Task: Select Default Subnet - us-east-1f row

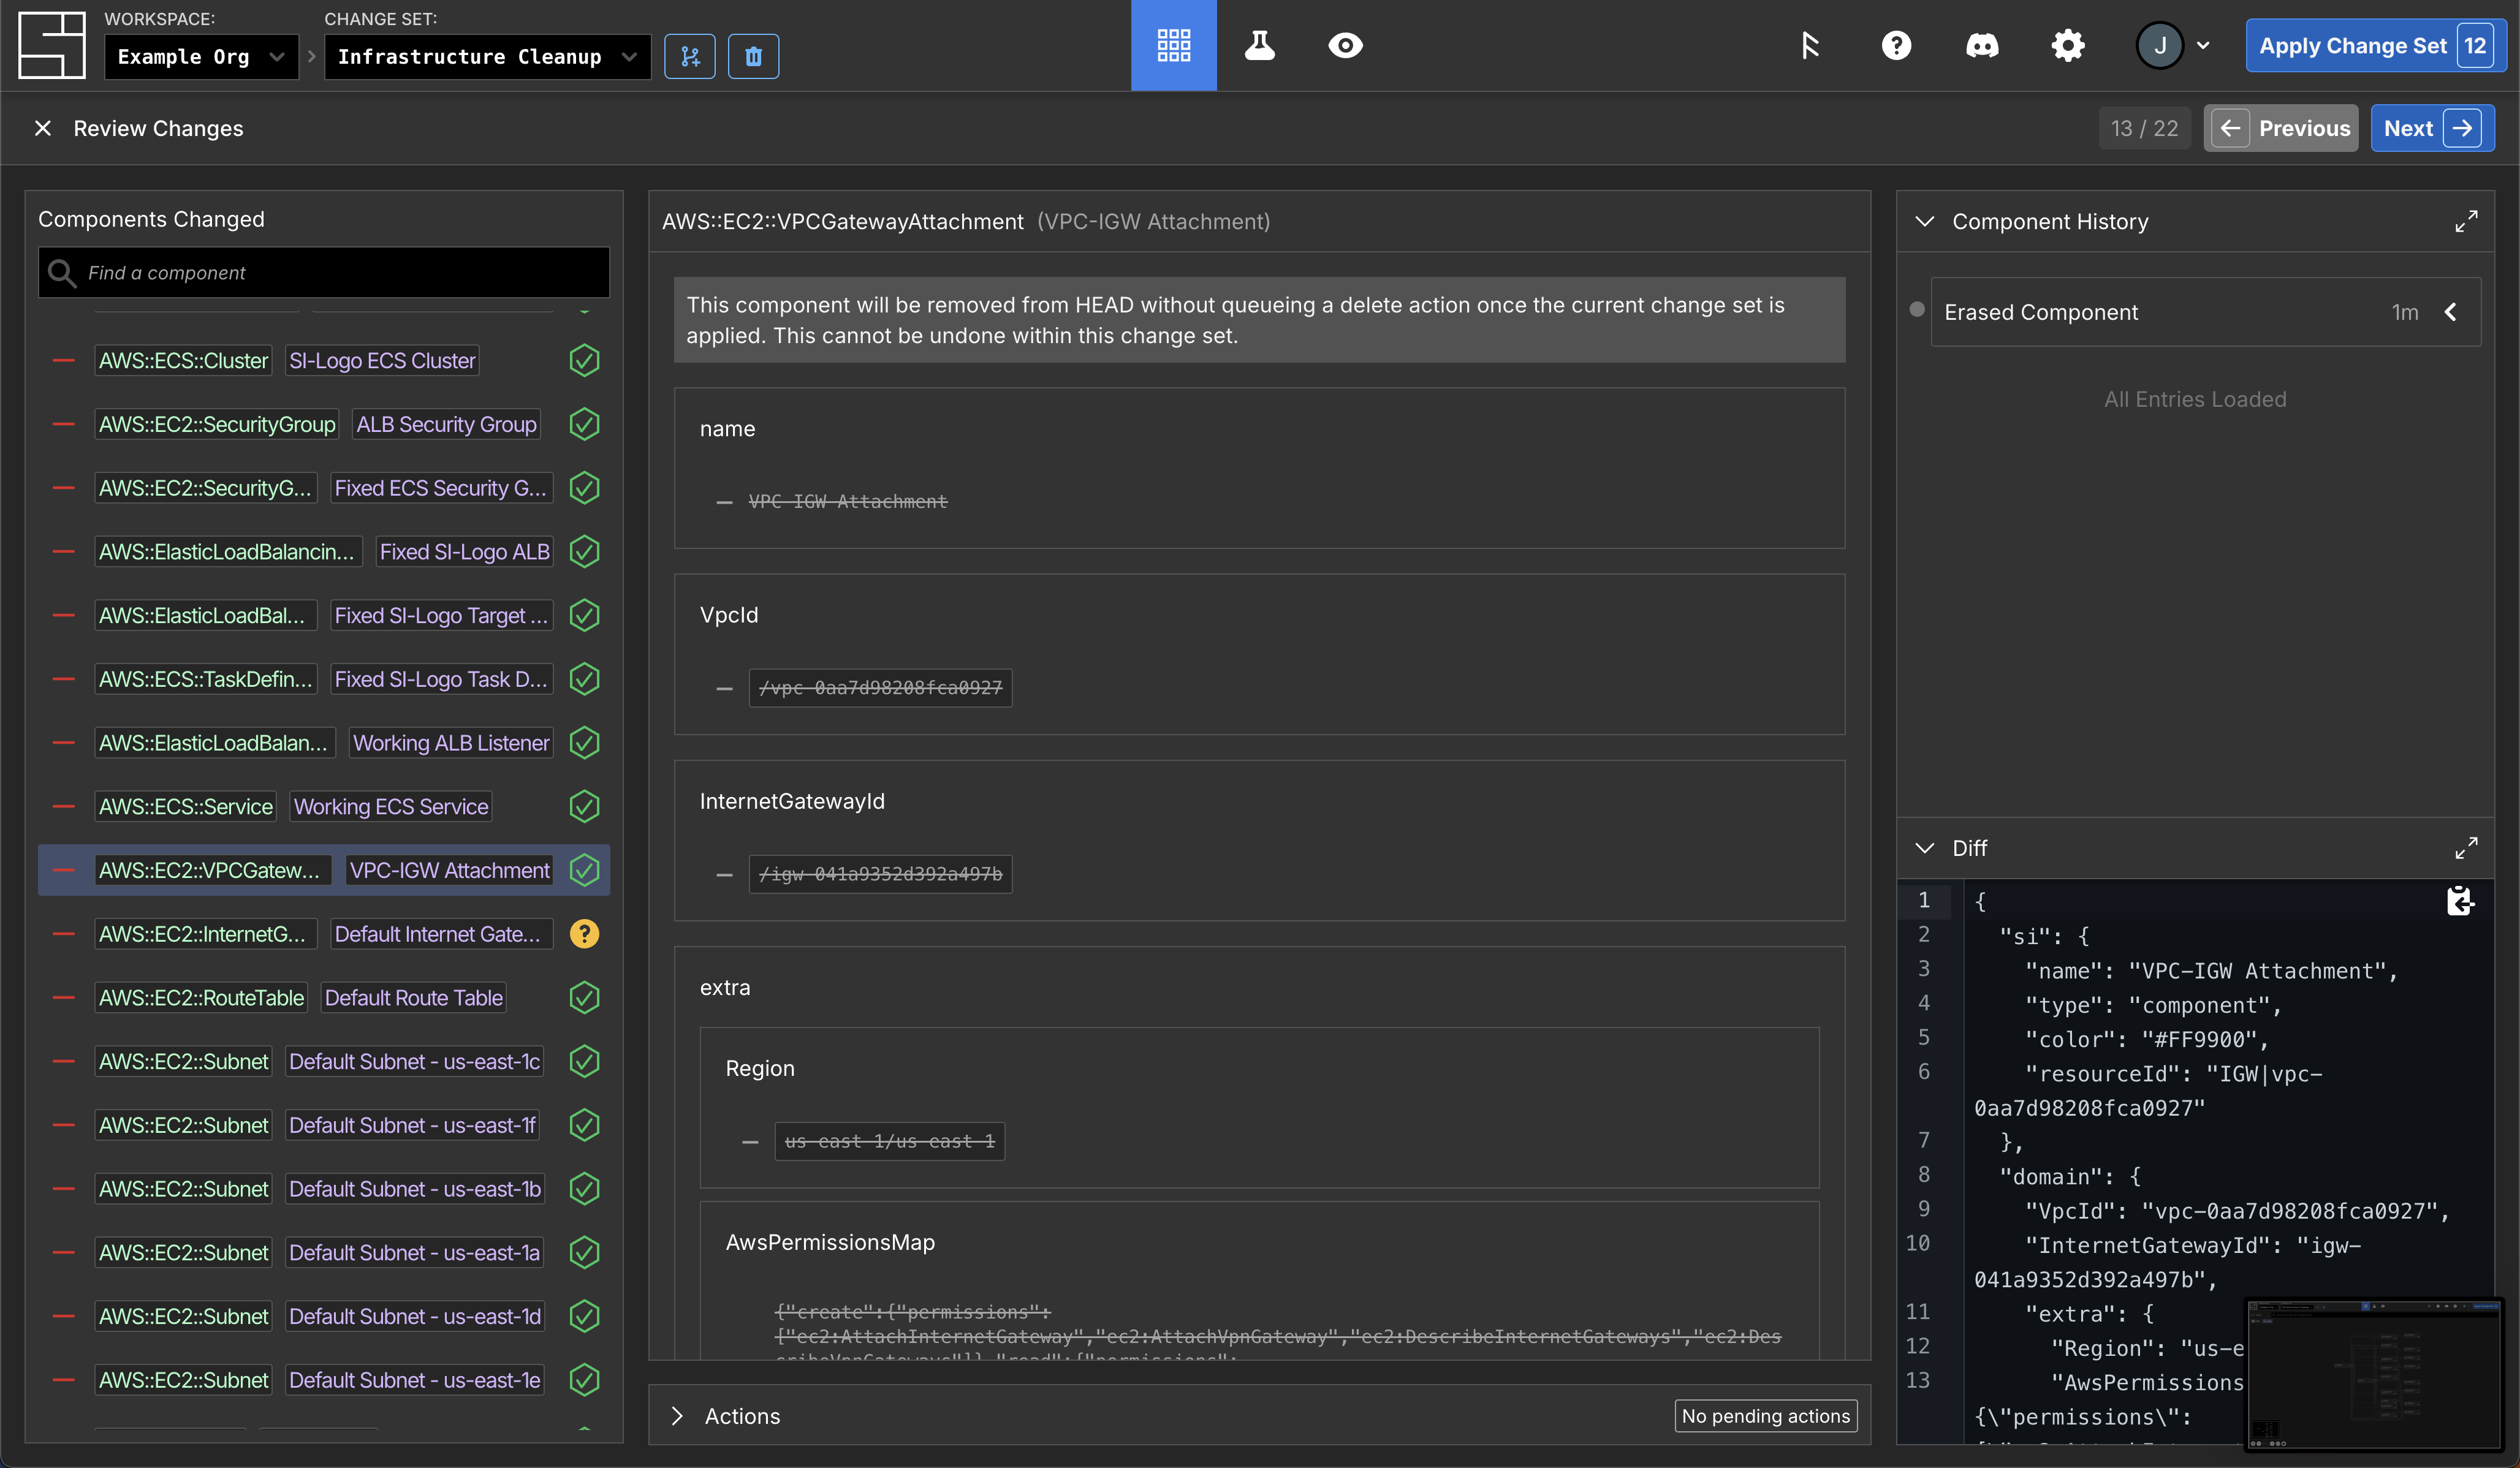Action: 324,1125
